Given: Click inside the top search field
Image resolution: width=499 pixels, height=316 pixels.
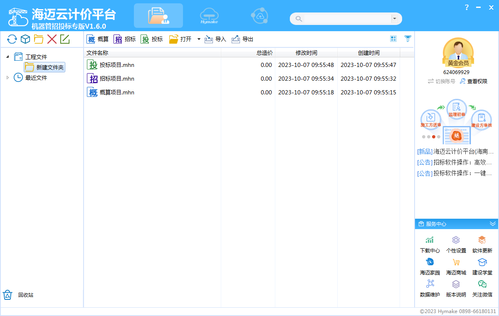Looking at the screenshot, I should coord(348,19).
